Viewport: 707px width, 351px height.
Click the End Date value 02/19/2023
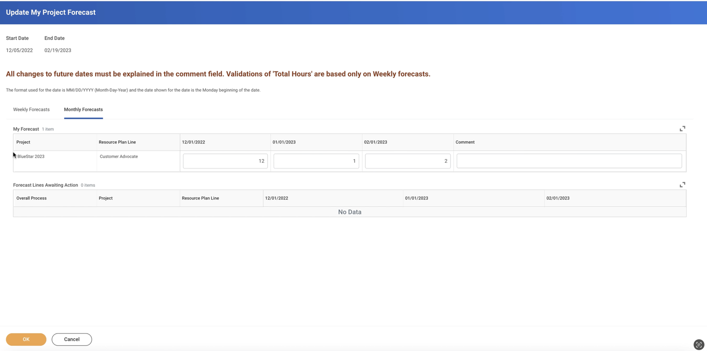(x=58, y=50)
